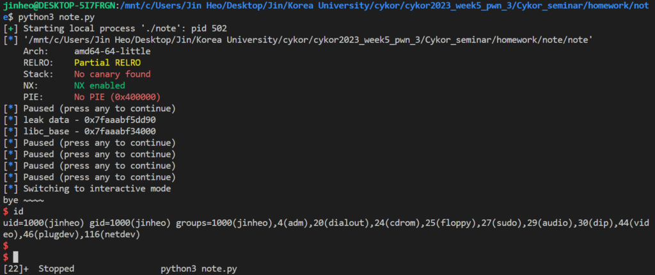
Task: Click the '[22]+ Stopped' job status text
Action: [38, 269]
